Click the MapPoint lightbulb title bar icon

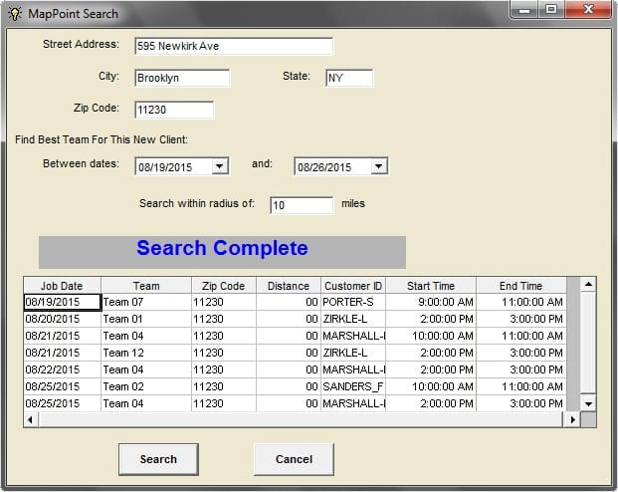[x=15, y=14]
